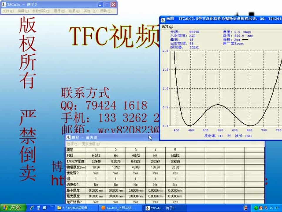The width and height of the screenshot is (282, 212).
Task: Click the physical thickness cell 38.26
Action: pyautogui.click(x=96, y=167)
